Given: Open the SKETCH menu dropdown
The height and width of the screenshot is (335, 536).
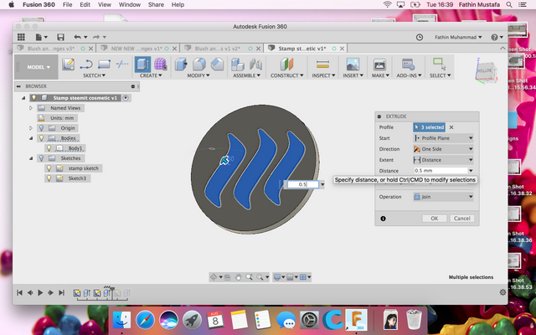Looking at the screenshot, I should click(x=94, y=75).
